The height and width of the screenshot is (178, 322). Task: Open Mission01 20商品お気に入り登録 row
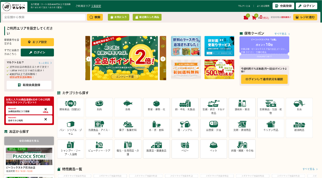[x=29, y=110]
